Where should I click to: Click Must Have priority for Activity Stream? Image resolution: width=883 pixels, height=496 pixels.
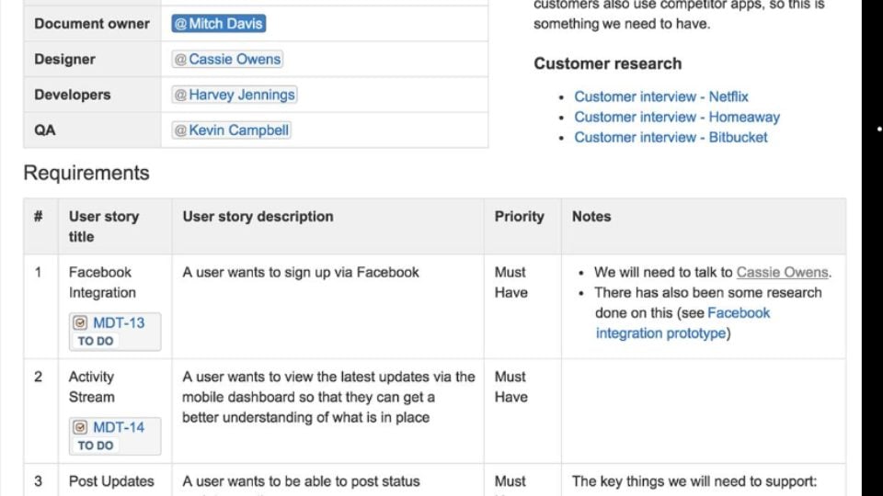coord(511,387)
